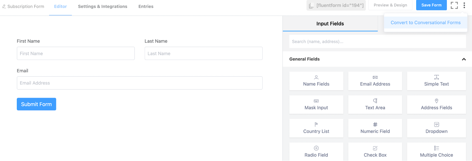Open the three-dot more options menu
This screenshot has width=472, height=161.
[x=464, y=5]
